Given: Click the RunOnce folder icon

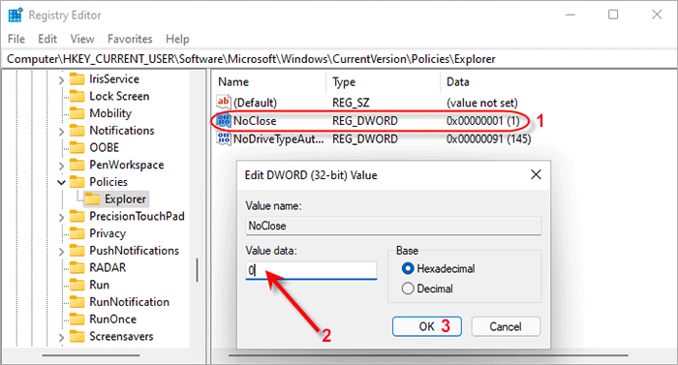Looking at the screenshot, I should pos(77,319).
